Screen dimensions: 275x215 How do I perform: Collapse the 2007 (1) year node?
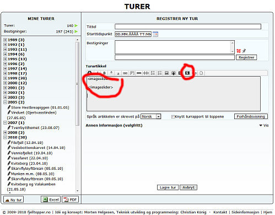tap(5, 122)
